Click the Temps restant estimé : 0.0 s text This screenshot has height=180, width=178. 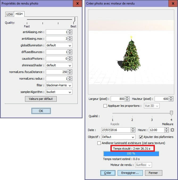(x=121, y=159)
